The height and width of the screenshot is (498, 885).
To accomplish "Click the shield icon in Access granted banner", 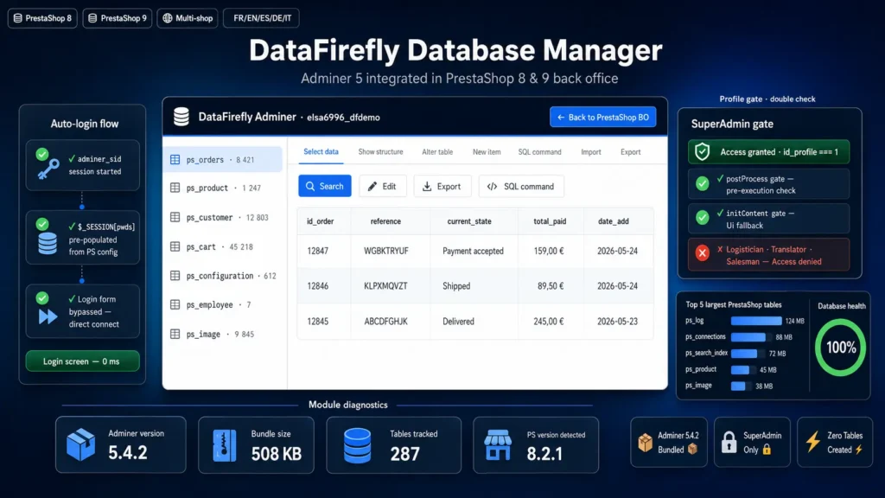I will [702, 151].
